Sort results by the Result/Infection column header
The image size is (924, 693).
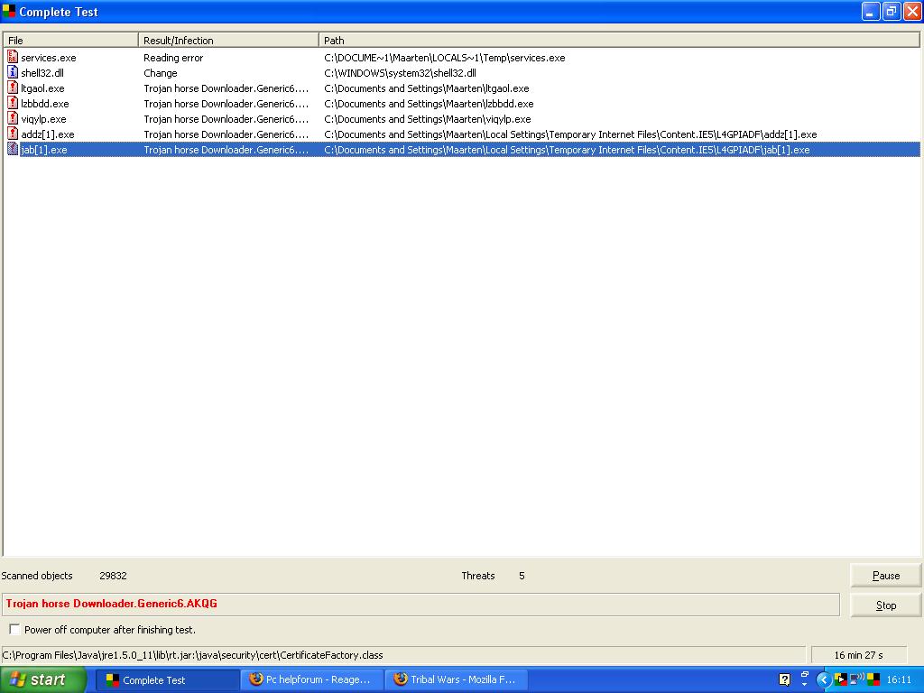[x=228, y=40]
